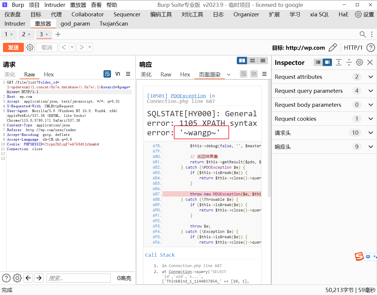Select the request 美化 pretty tab
Viewport: 377px width, 295px height.
pos(10,74)
